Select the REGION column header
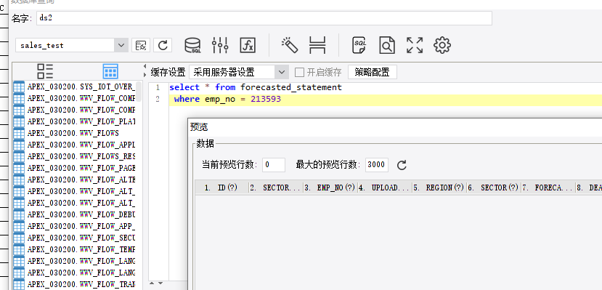The image size is (602, 290). tap(439, 188)
